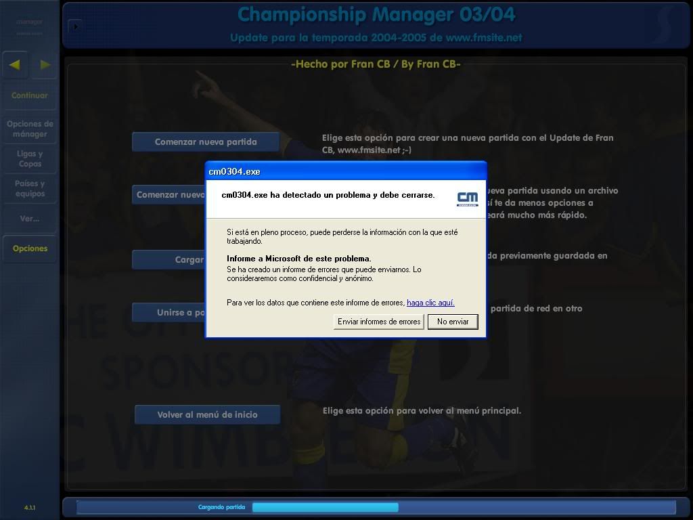Click the Cargar button behind the dialog
The width and height of the screenshot is (693, 520).
(169, 259)
